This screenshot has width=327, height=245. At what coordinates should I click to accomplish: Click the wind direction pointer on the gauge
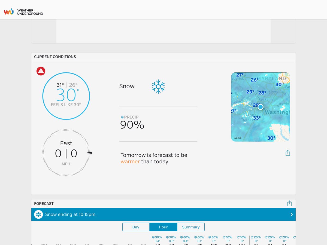[x=90, y=153]
